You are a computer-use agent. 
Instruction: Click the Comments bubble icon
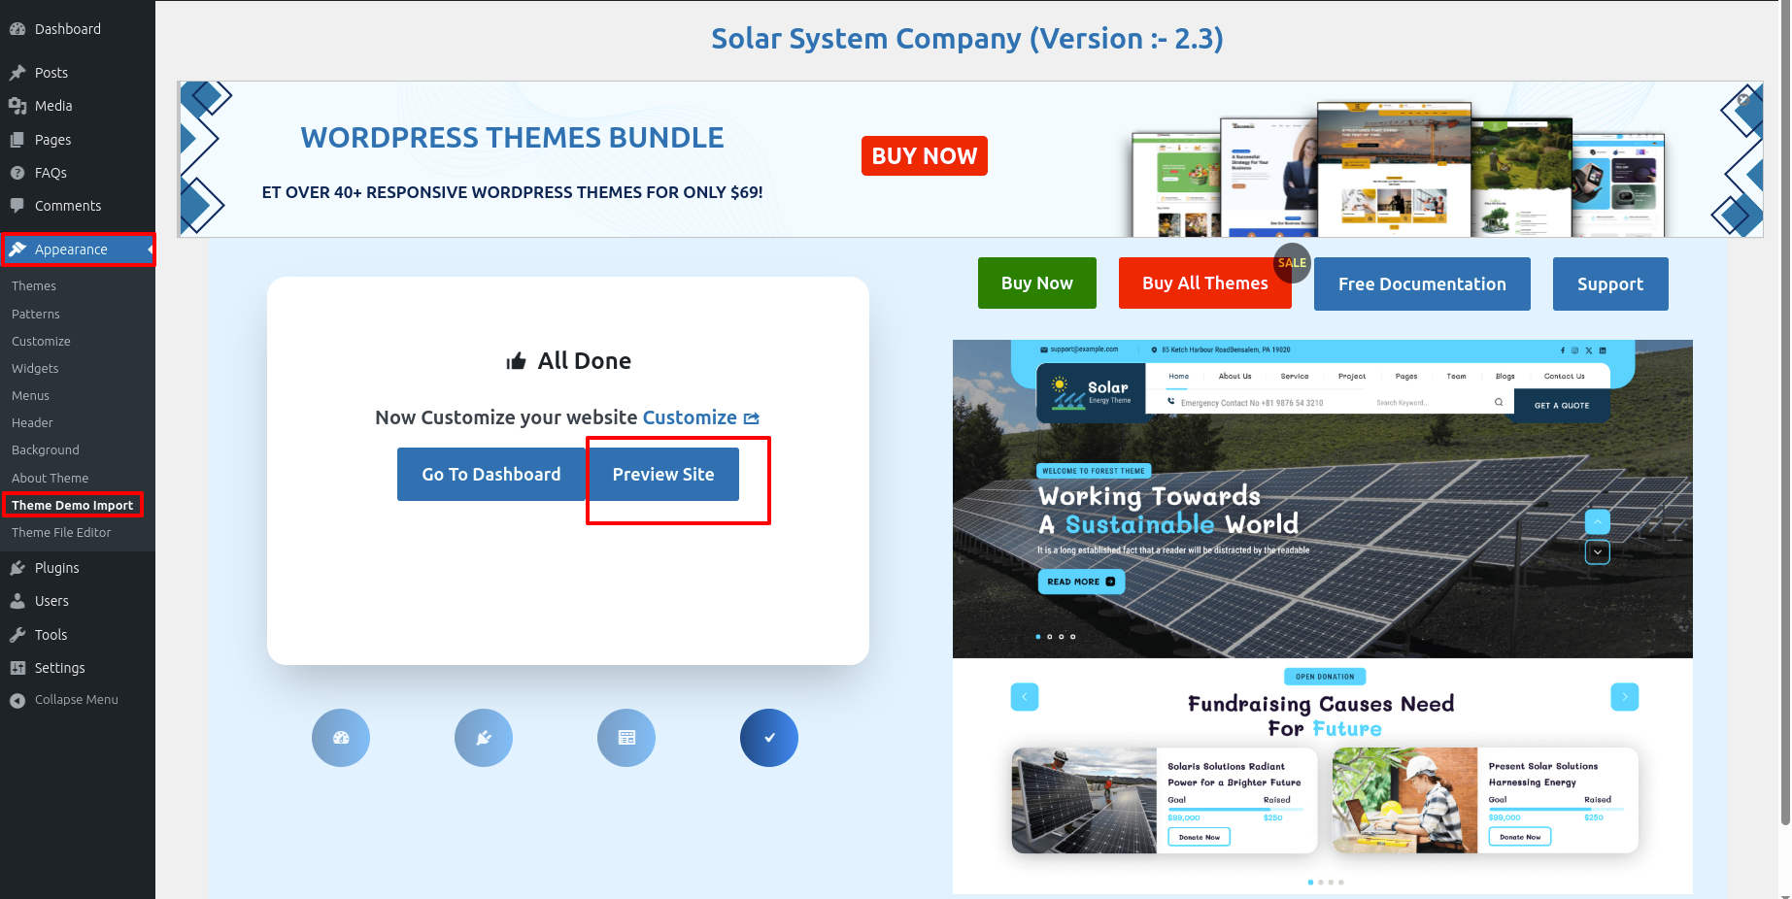pos(17,206)
